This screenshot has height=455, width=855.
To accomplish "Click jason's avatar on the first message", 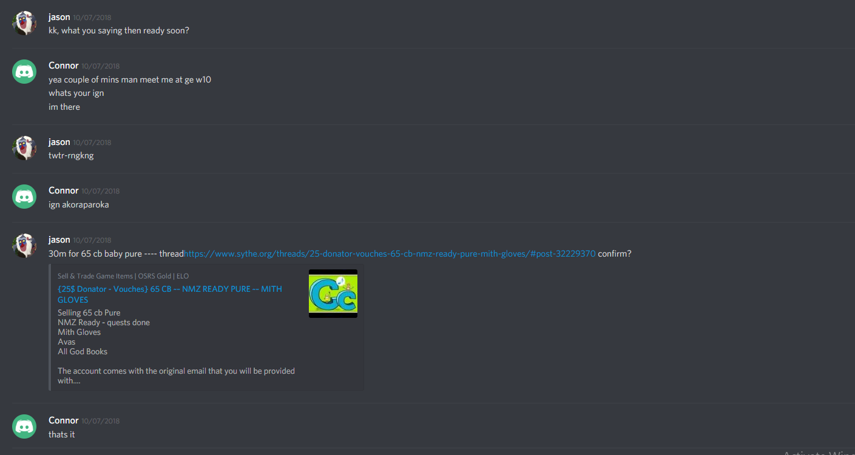I will [24, 23].
